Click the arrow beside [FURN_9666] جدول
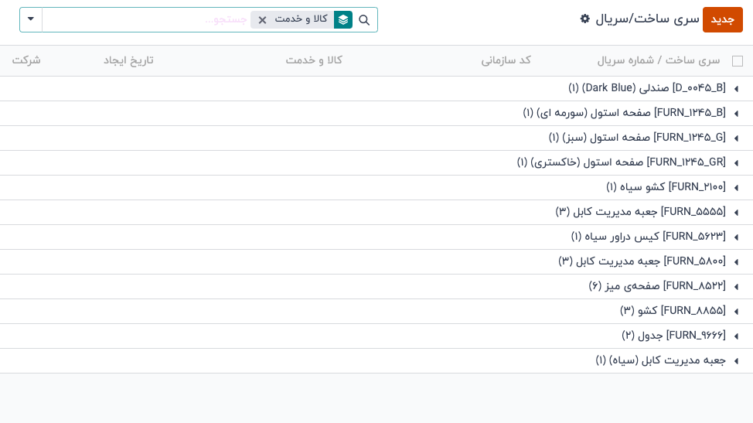This screenshot has width=753, height=423. point(736,336)
